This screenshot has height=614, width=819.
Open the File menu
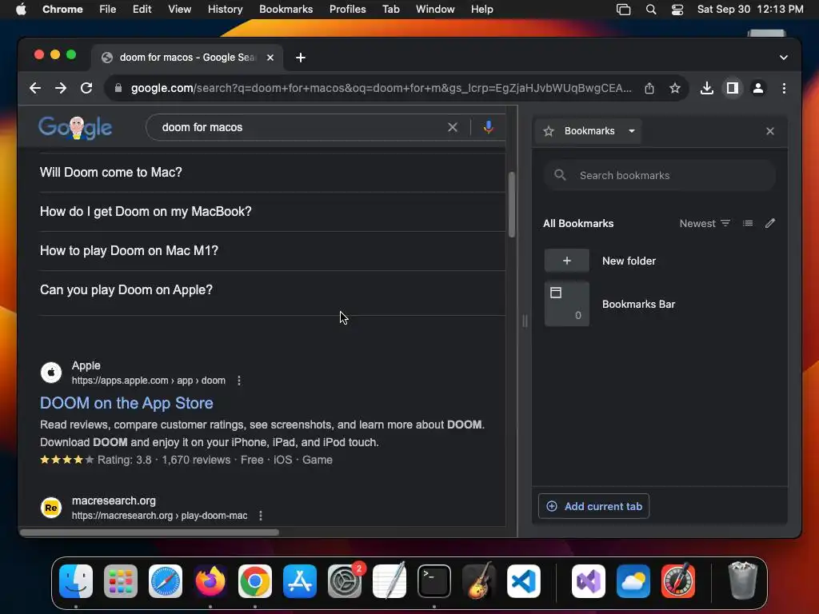(108, 10)
